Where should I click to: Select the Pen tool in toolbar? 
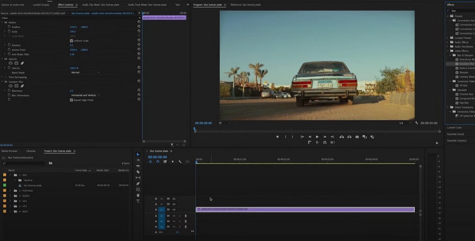138,183
